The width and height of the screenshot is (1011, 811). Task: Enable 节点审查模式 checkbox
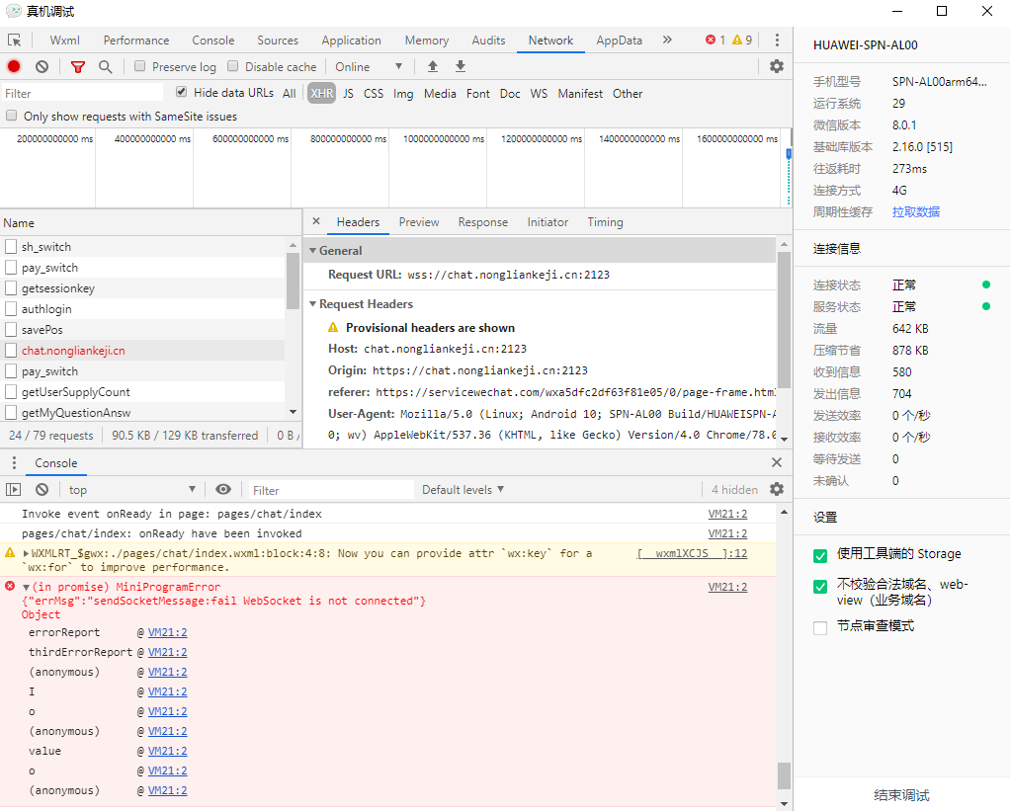[820, 628]
